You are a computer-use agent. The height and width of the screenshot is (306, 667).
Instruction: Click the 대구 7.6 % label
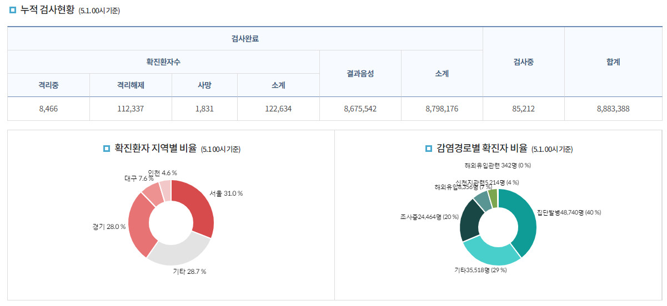tap(139, 178)
